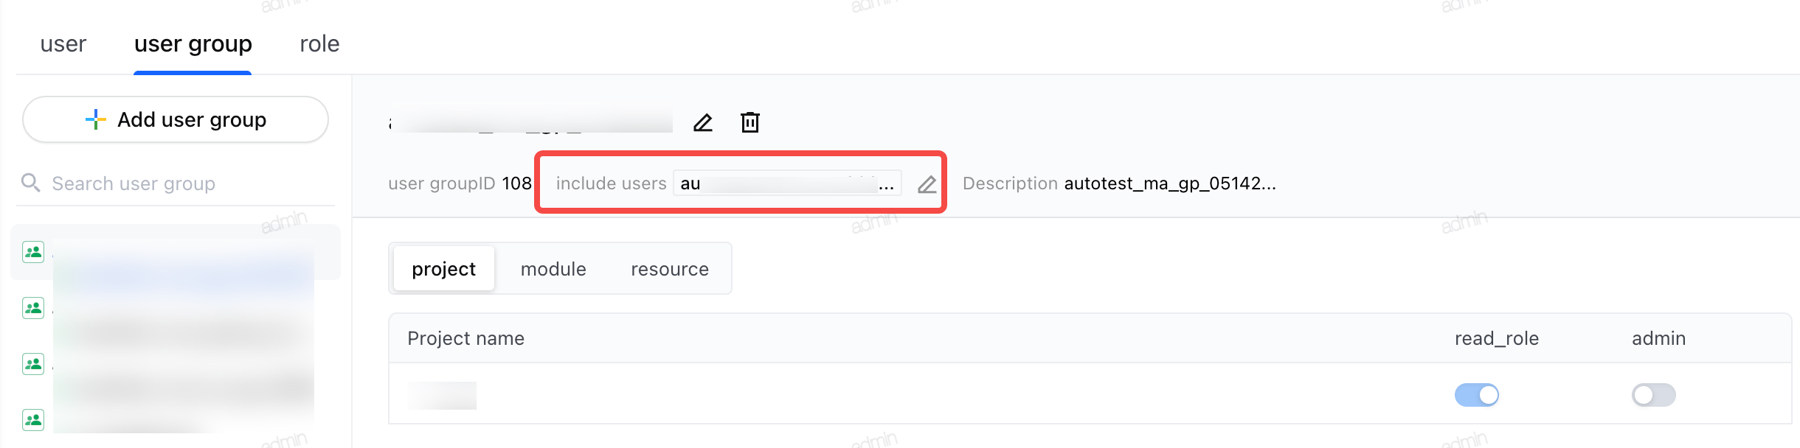
Task: Select the fourth user group icon in list
Action: [x=33, y=420]
